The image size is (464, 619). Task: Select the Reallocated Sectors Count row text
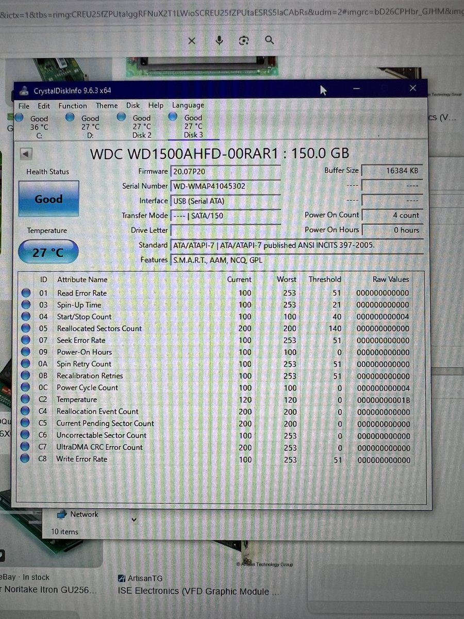tap(100, 329)
